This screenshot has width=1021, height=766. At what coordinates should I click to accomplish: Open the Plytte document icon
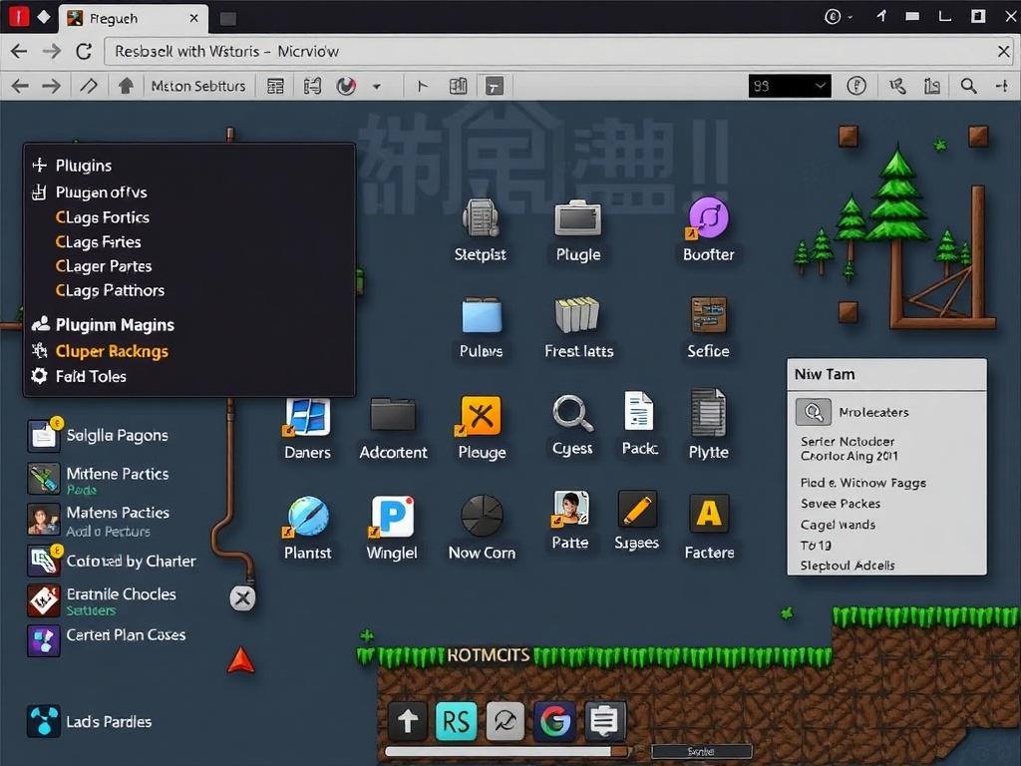tap(709, 412)
